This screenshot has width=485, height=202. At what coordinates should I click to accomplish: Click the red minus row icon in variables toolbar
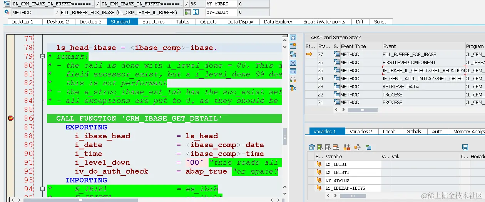pyautogui.click(x=336, y=147)
